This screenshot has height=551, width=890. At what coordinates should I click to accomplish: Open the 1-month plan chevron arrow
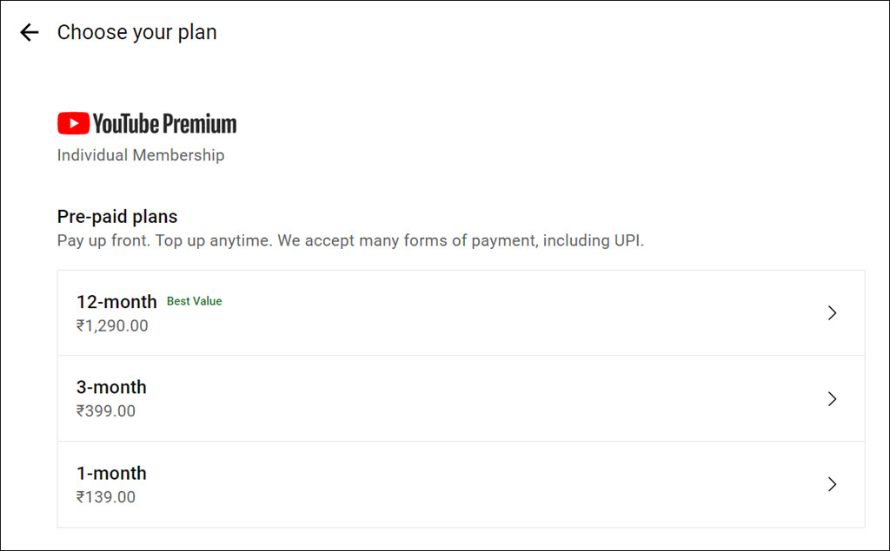click(832, 484)
